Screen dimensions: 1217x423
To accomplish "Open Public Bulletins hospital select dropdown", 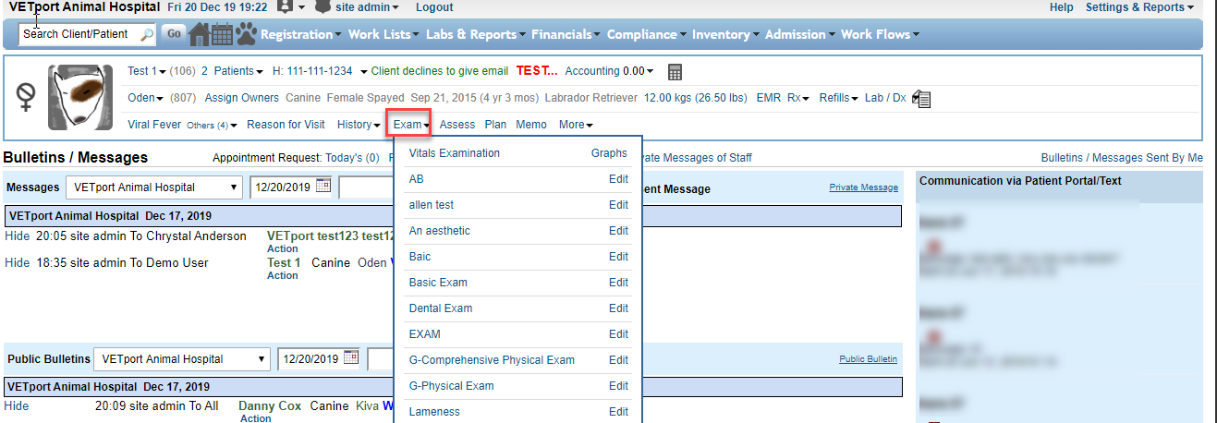I will pyautogui.click(x=183, y=358).
